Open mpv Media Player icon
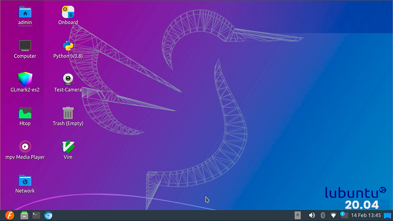The image size is (393, 221). [25, 147]
